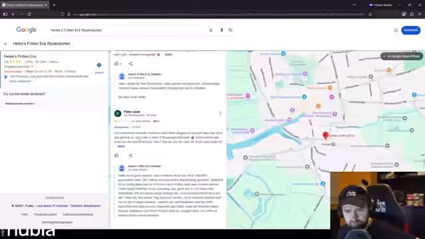Screen dimensions: 425x239
Task: Share Peter Lüske's review
Action: point(131,155)
